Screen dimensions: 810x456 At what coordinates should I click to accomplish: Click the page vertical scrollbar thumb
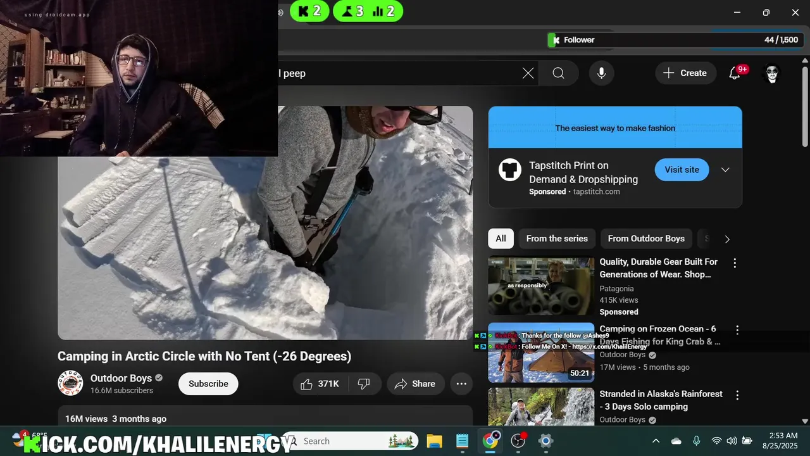[x=805, y=108]
